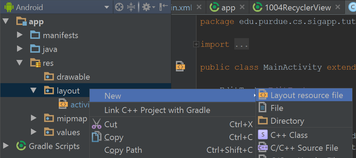Select the drawable tree item label
Image resolution: width=356 pixels, height=158 pixels.
(73, 77)
